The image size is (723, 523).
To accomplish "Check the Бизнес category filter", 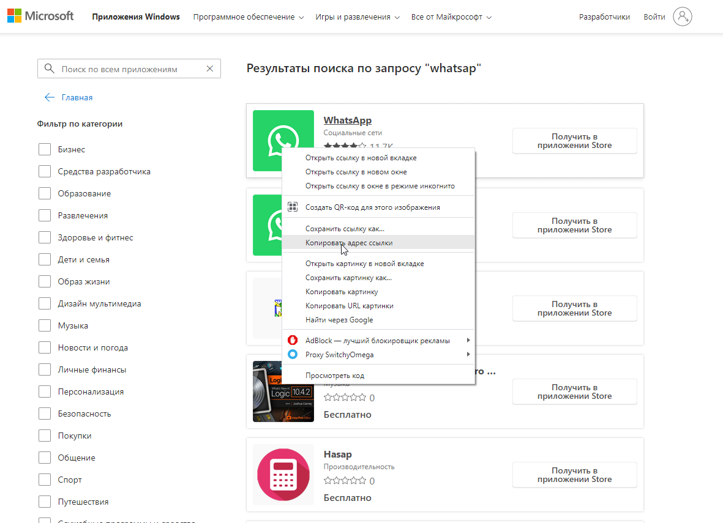I will [x=45, y=149].
